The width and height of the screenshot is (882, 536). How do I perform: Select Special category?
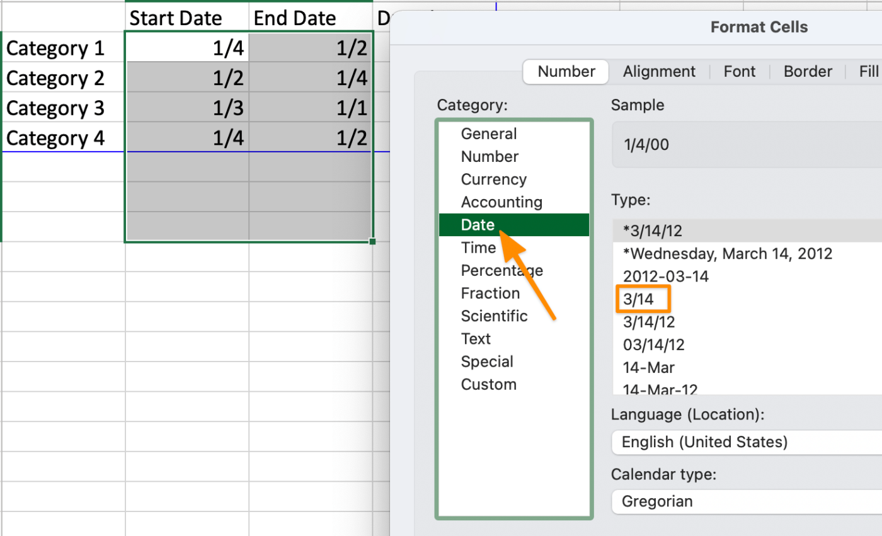point(514,362)
